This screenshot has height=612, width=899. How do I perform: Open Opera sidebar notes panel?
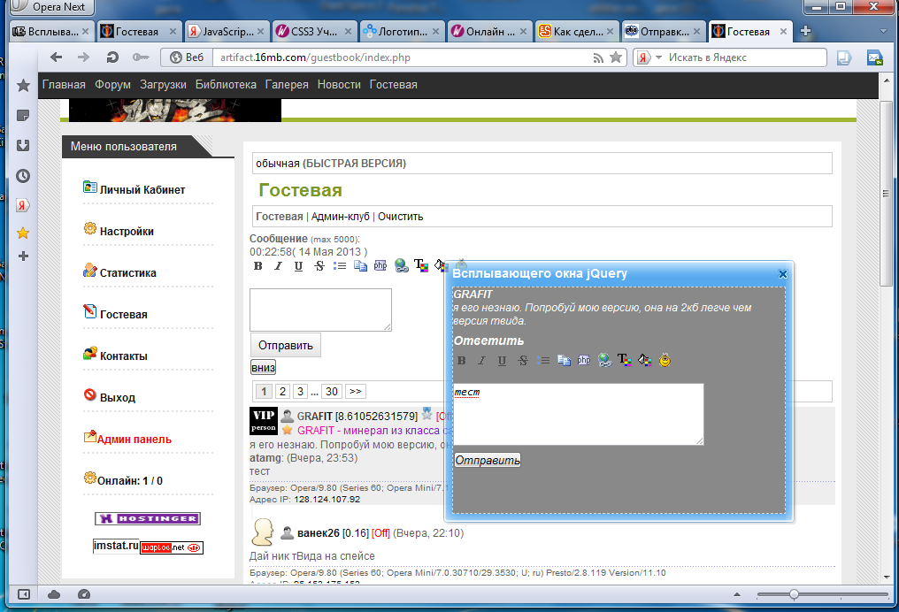coord(23,116)
